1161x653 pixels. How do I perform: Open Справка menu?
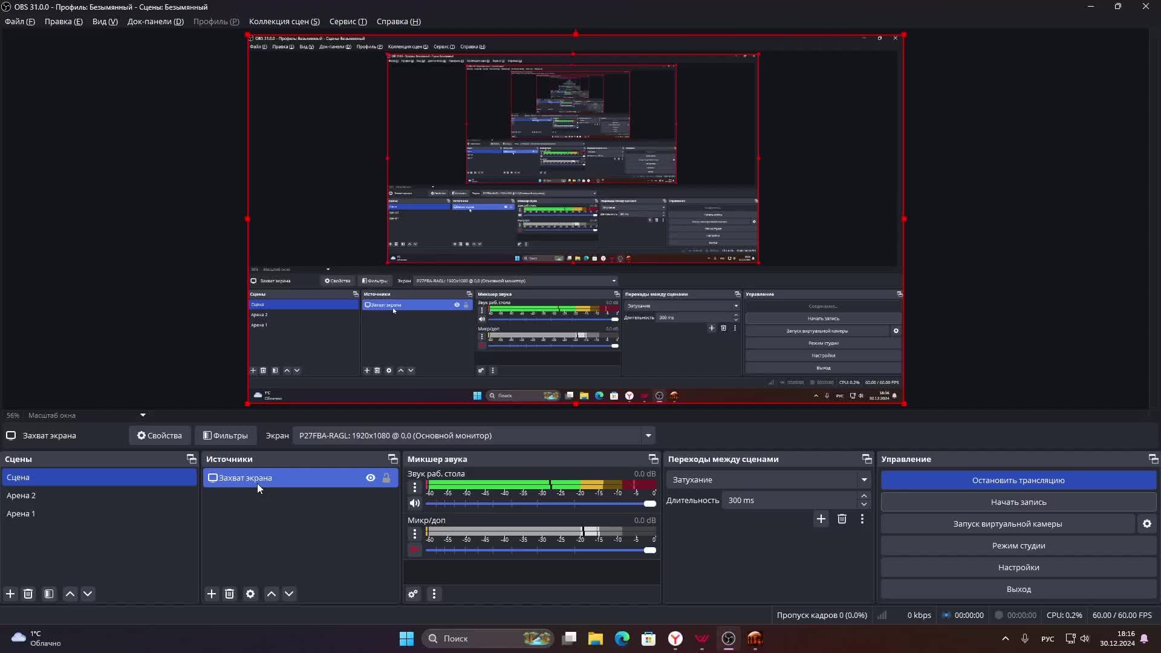tap(398, 21)
